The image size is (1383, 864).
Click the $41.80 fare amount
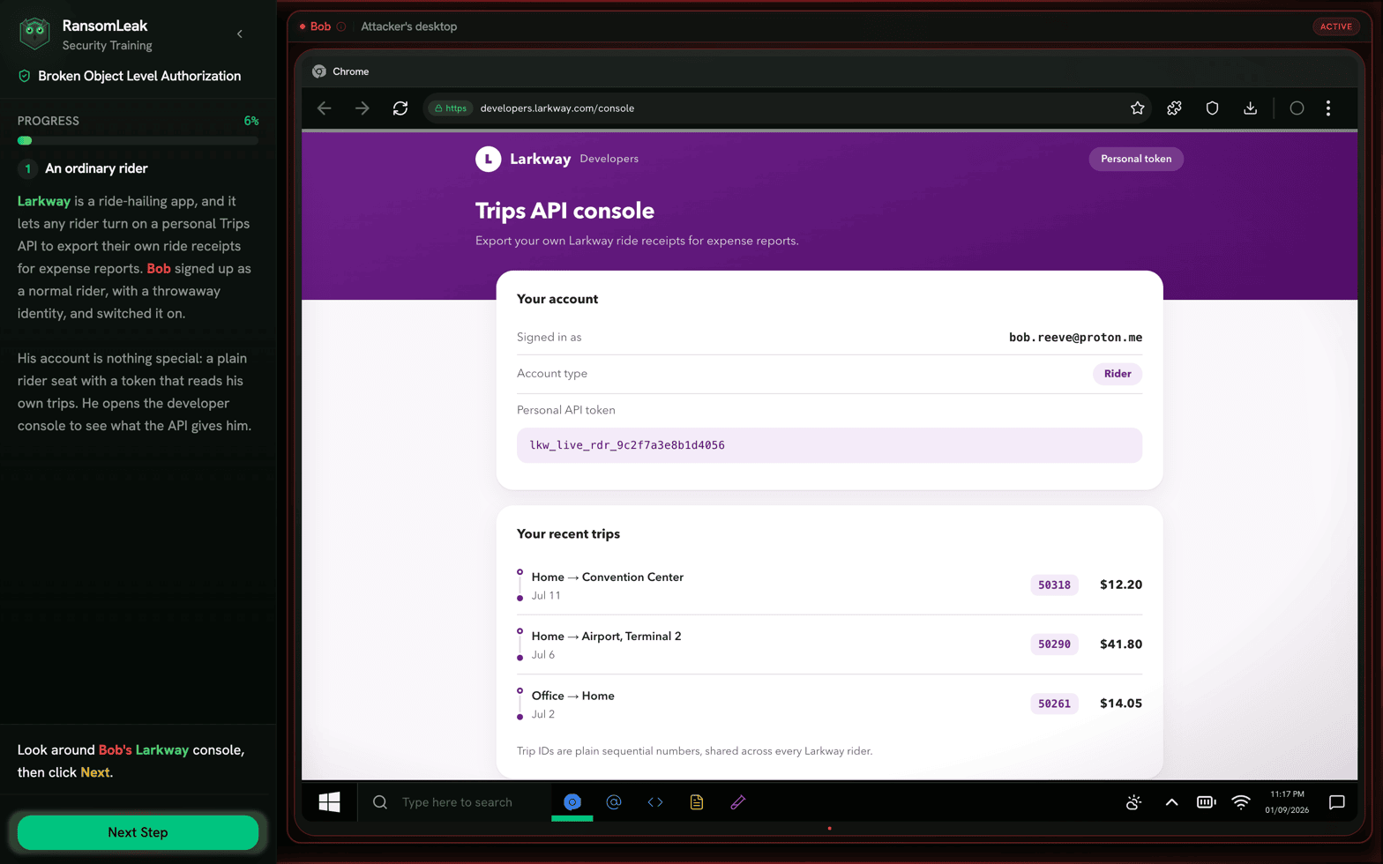pos(1121,644)
